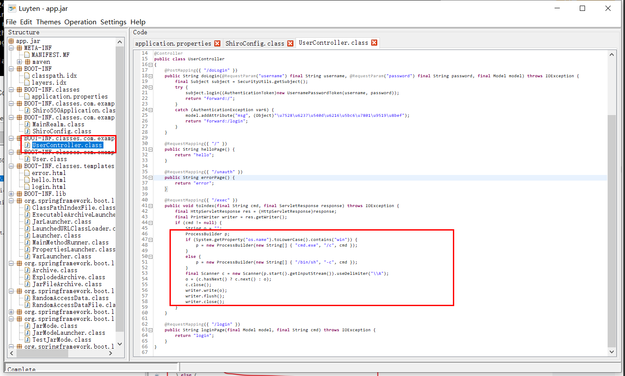The width and height of the screenshot is (625, 376).
Task: Toggle the try block fold at line 20
Action: point(151,87)
